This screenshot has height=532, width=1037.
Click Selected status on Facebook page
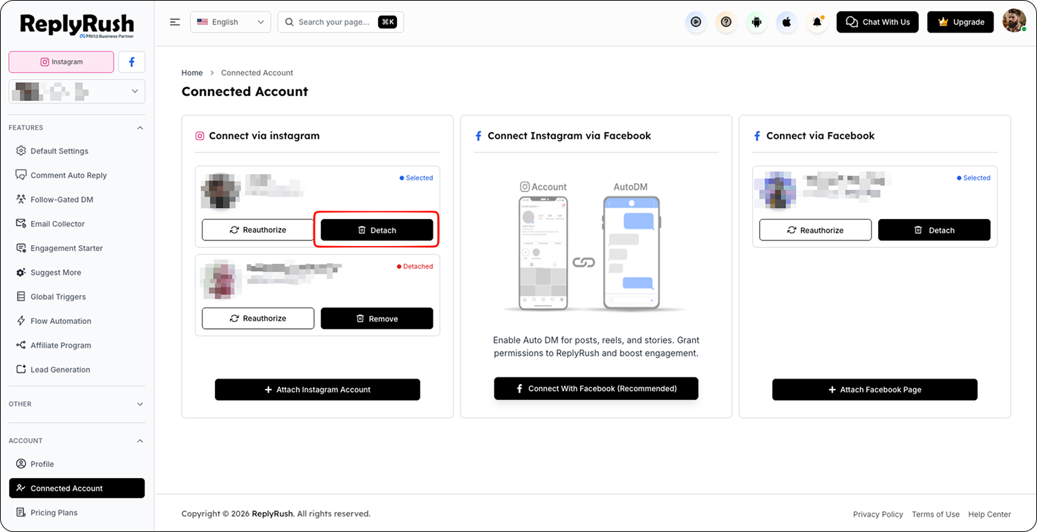pos(973,178)
